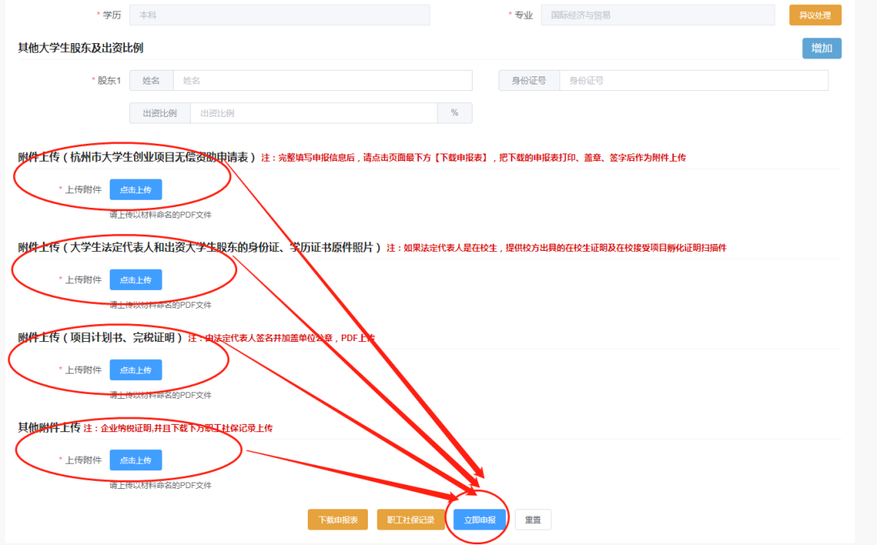Click 点击上传 under 其他附件上传 section

coord(136,460)
